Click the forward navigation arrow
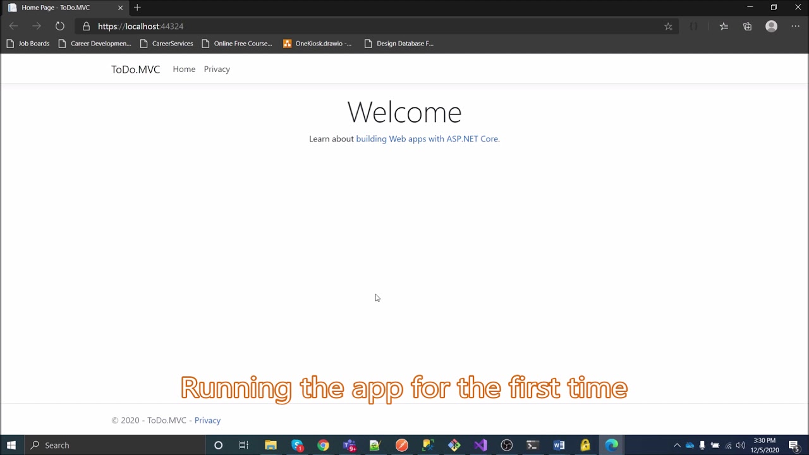The height and width of the screenshot is (455, 809). pyautogui.click(x=36, y=26)
